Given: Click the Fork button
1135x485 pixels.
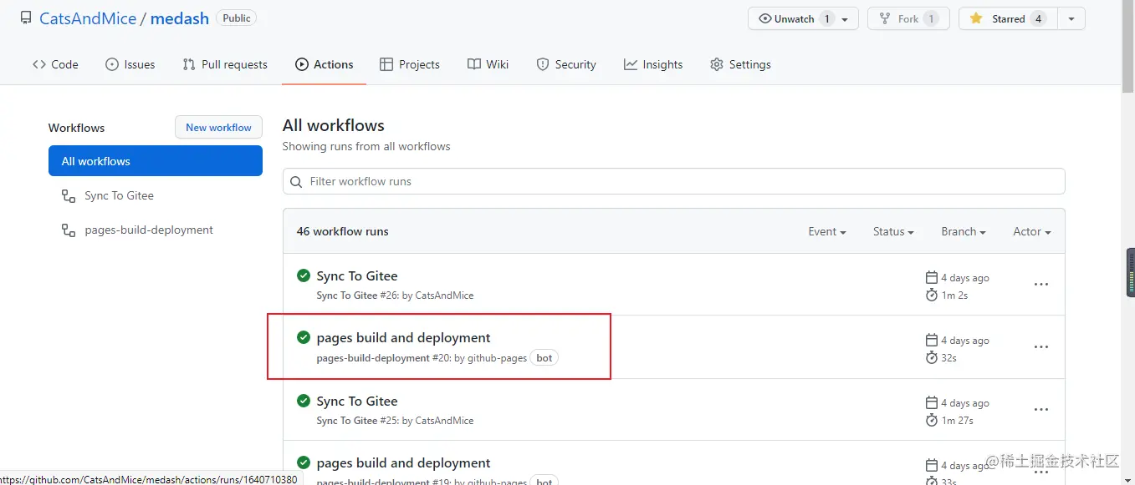Looking at the screenshot, I should [x=908, y=18].
